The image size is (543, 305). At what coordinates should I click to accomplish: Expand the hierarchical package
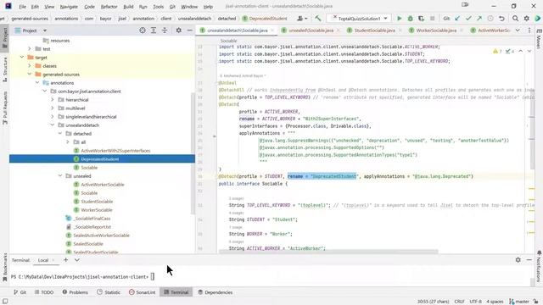53,100
